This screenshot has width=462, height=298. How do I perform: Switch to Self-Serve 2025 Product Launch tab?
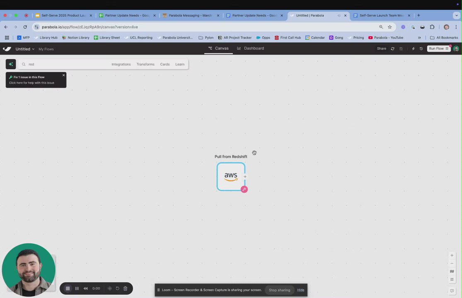63,15
